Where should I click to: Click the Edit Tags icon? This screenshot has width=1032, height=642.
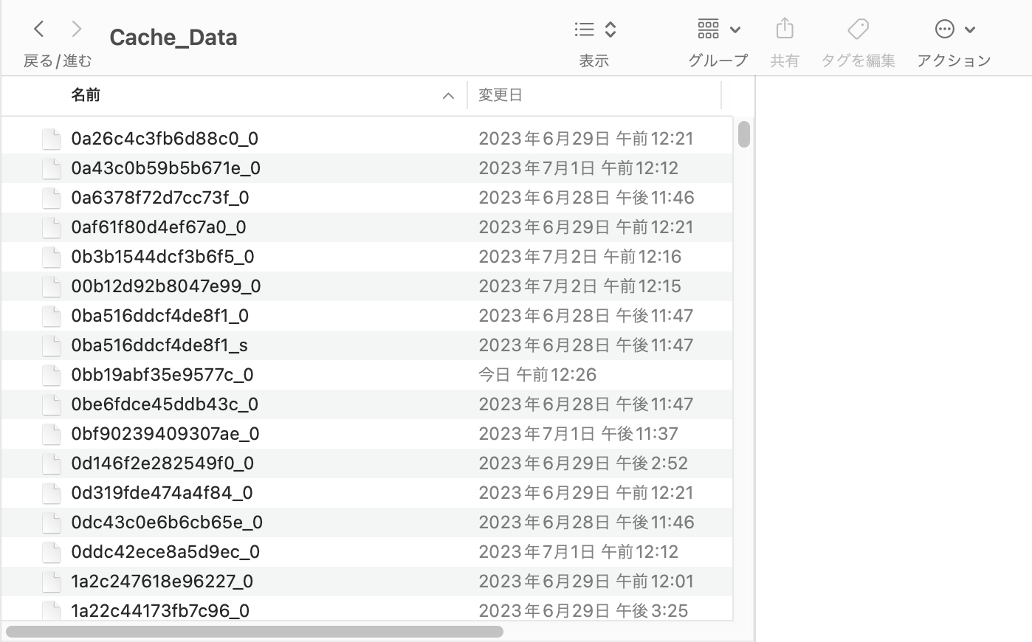pos(858,30)
